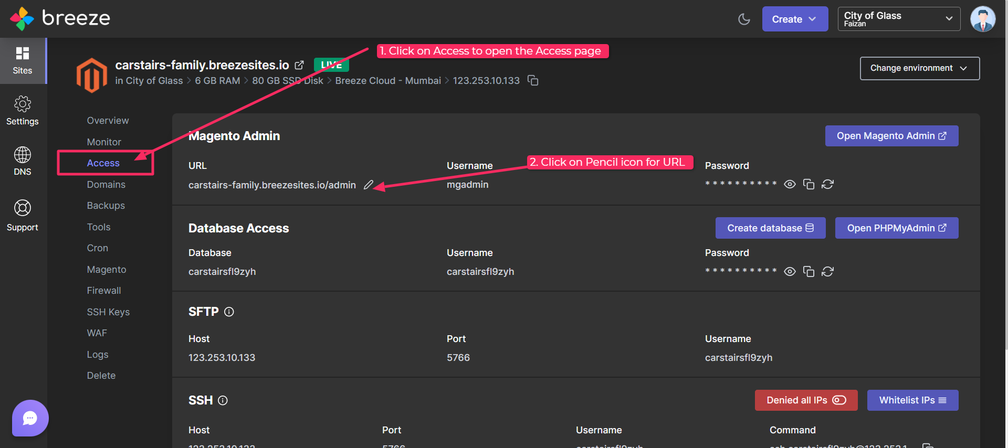Copy the Database Access password

coord(808,271)
